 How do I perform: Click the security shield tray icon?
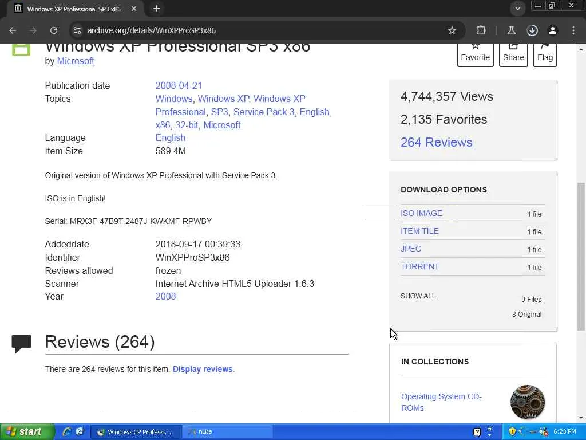512,432
